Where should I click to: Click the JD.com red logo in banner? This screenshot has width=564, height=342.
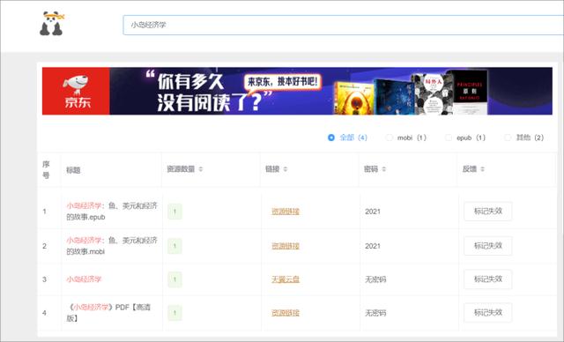point(76,91)
